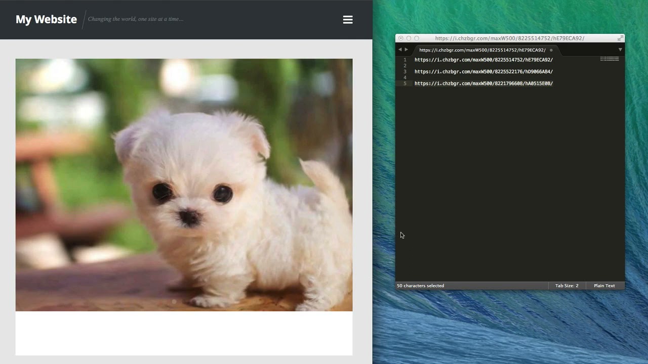Screen dimensions: 648x364
Task: Click line number 5 in gutter
Action: point(404,83)
